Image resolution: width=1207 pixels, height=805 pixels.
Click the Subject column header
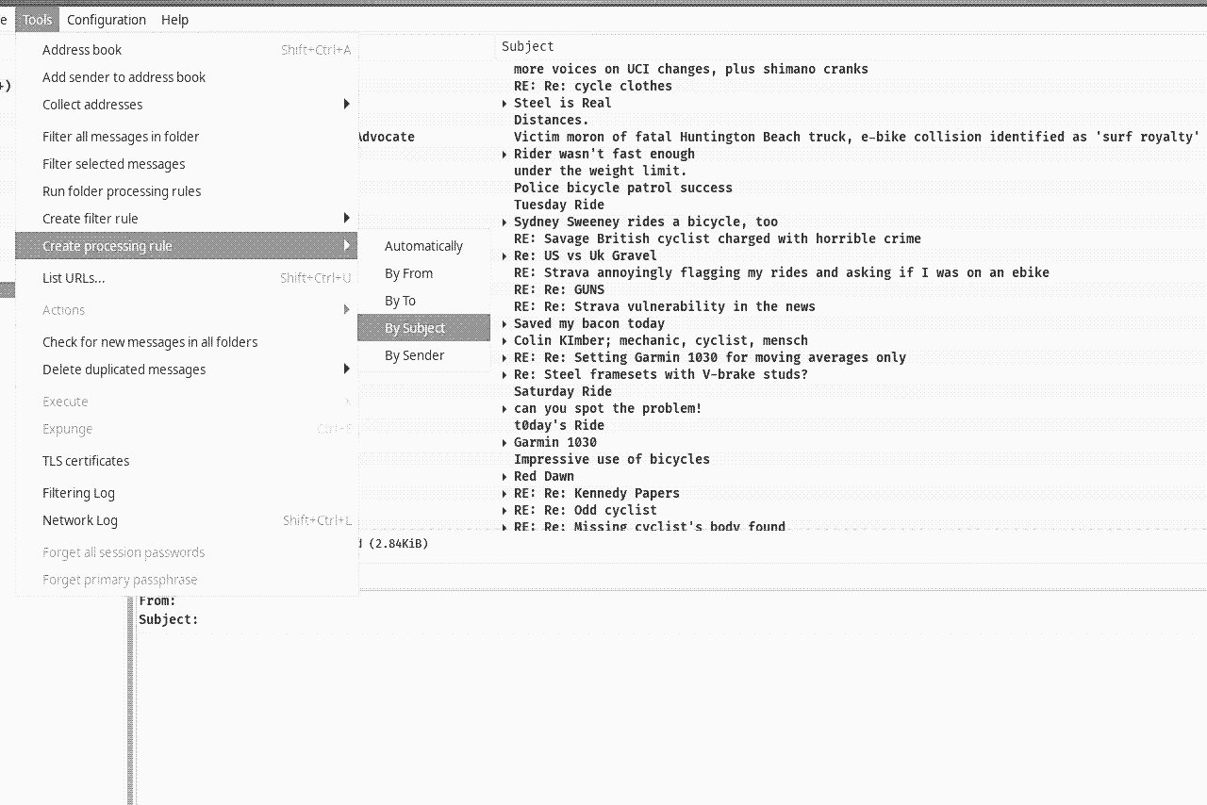[528, 46]
